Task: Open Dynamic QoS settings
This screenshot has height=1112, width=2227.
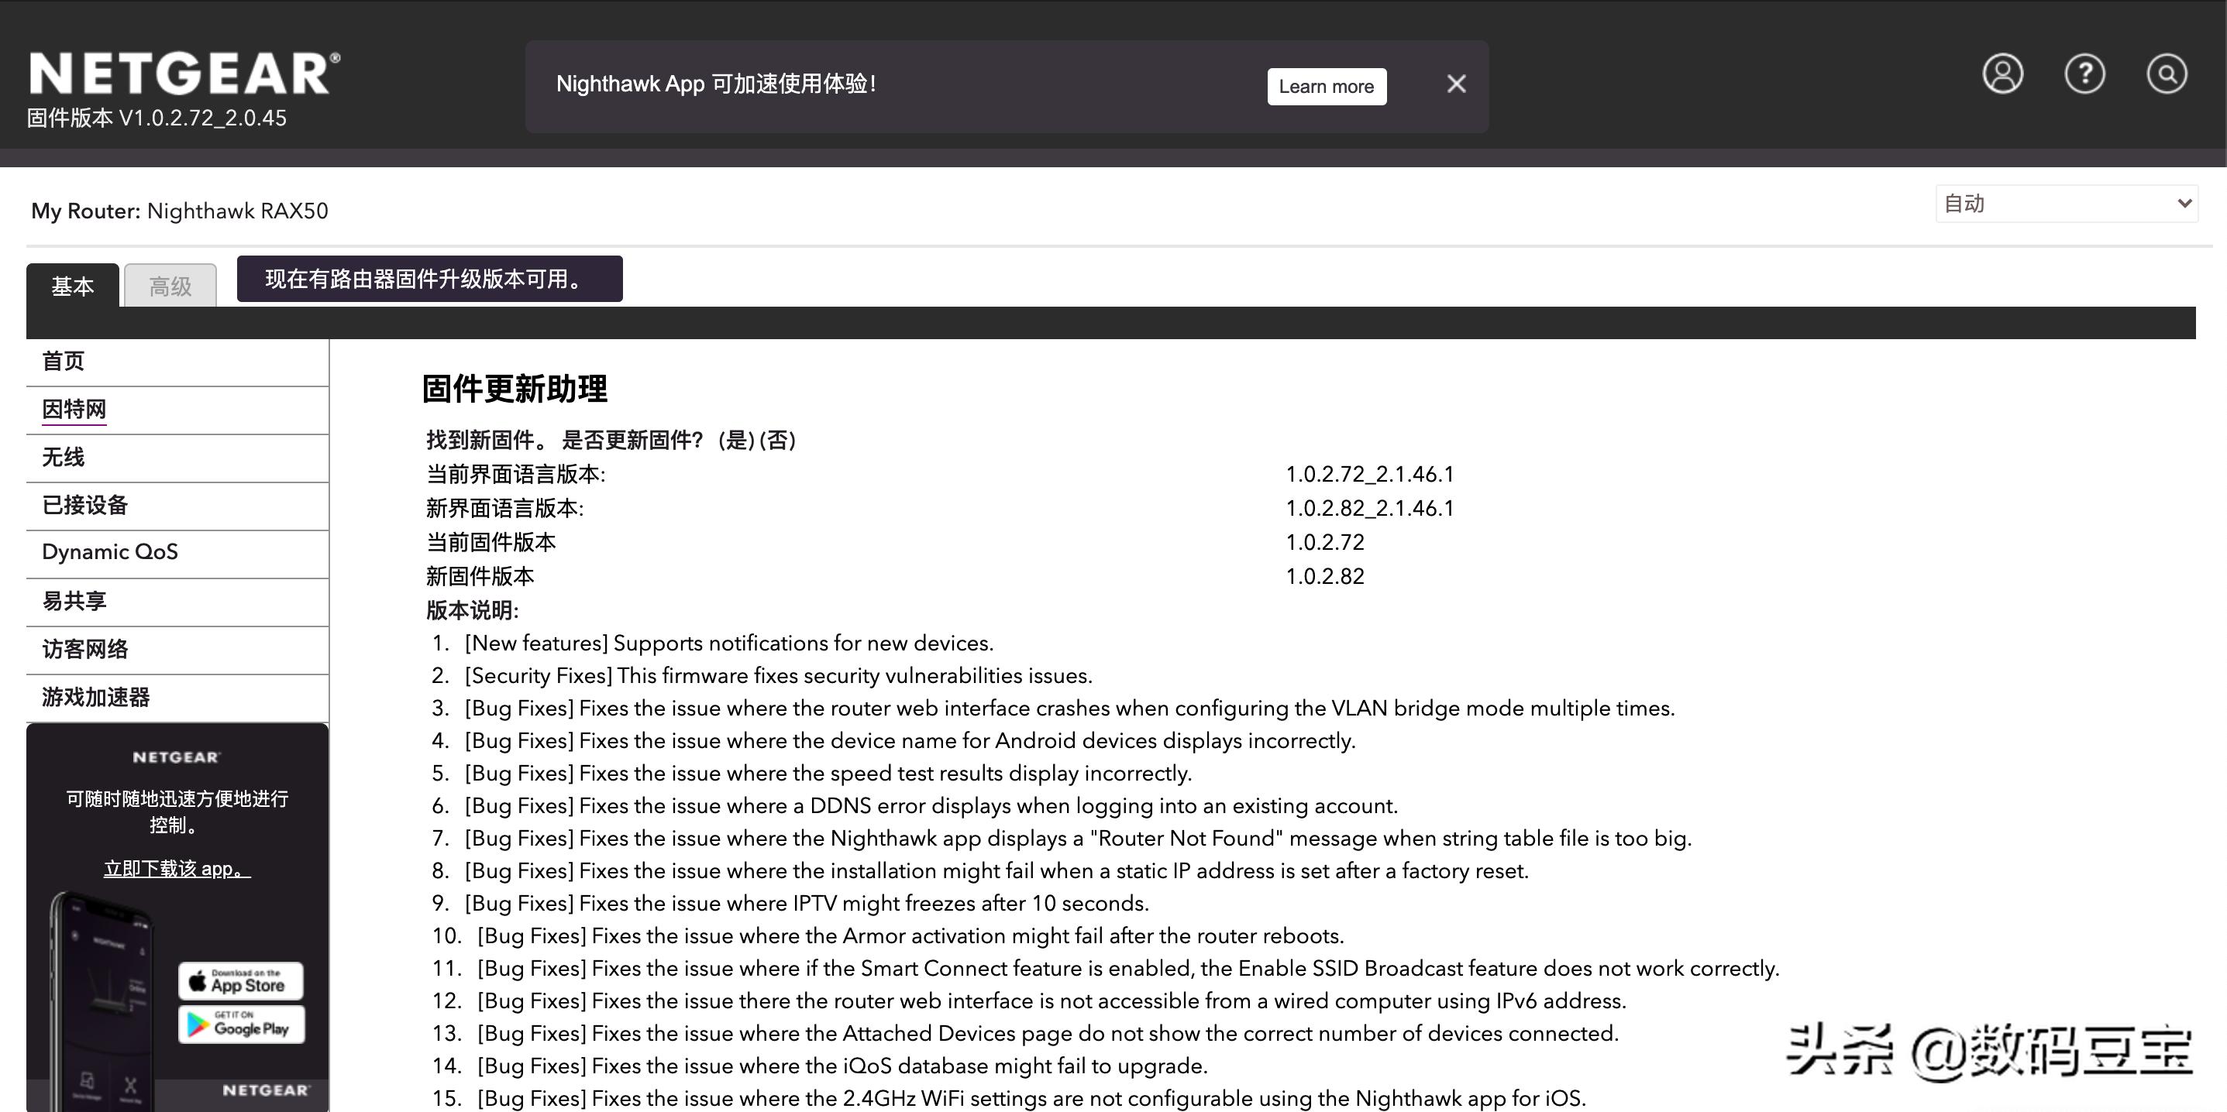Action: [110, 551]
